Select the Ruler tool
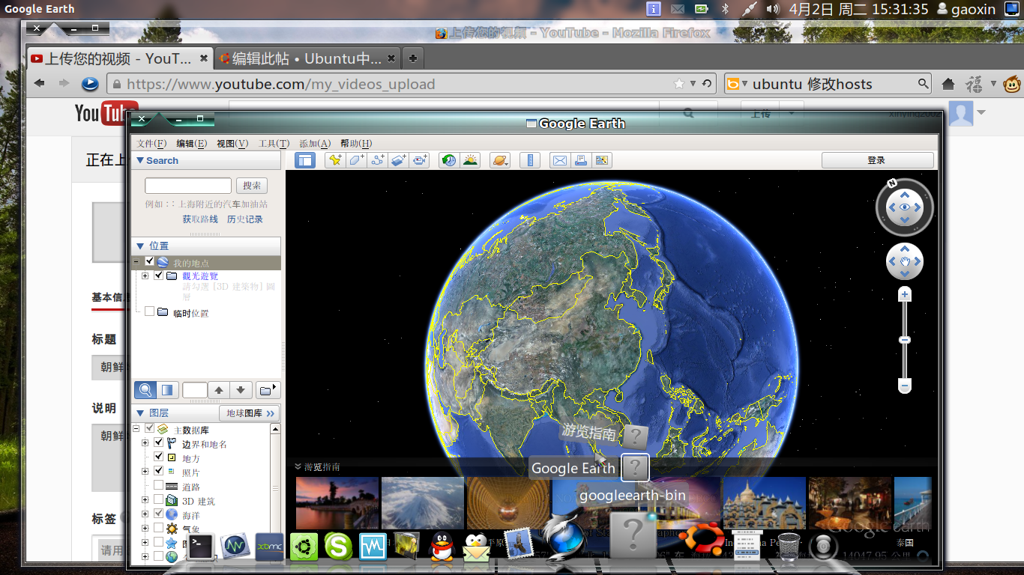Screen dimensions: 1024x575 pos(530,159)
